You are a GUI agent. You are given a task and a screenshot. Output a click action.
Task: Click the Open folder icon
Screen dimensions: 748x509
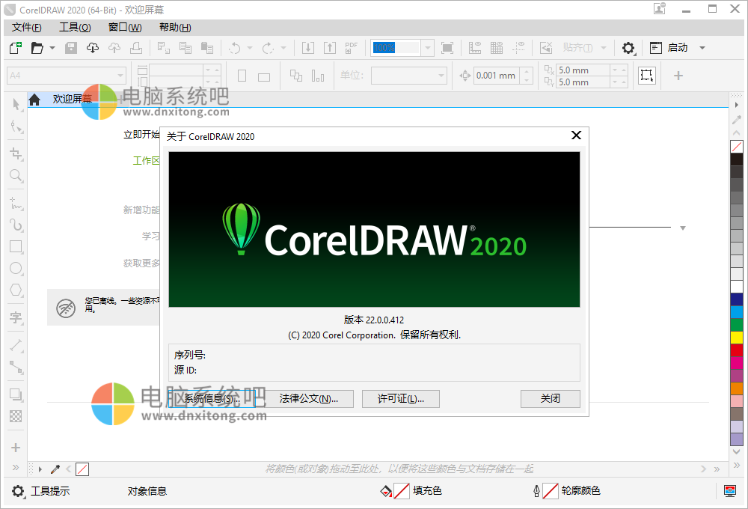click(37, 48)
